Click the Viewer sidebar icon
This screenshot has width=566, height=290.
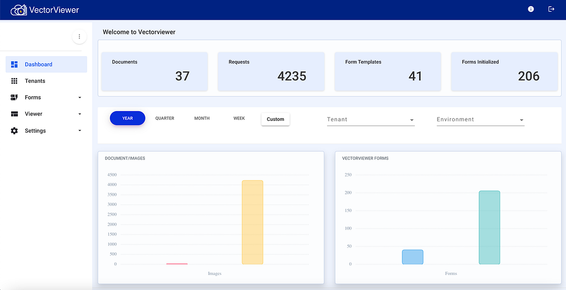[15, 114]
